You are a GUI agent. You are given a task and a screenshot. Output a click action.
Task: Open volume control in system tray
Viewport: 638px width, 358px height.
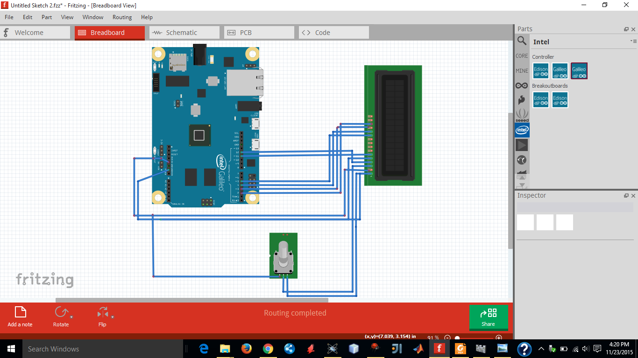tap(585, 349)
